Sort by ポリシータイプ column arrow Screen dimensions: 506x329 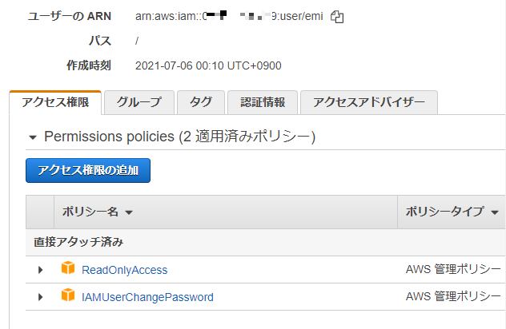click(x=495, y=212)
